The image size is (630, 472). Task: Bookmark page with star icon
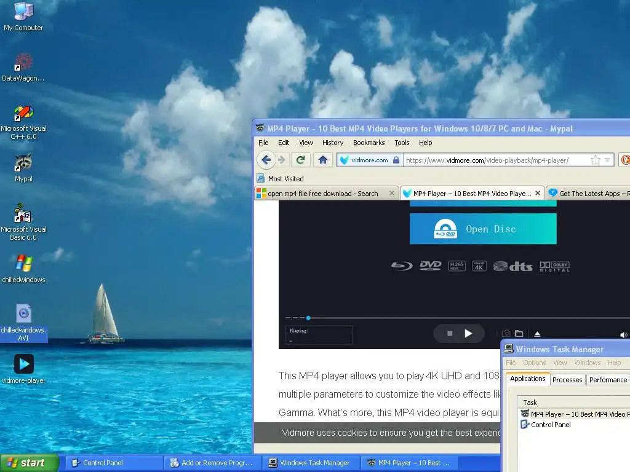point(595,160)
